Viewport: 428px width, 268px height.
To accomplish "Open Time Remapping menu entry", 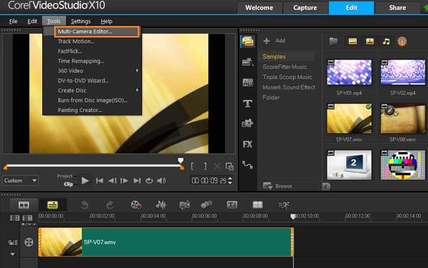I will tap(81, 61).
